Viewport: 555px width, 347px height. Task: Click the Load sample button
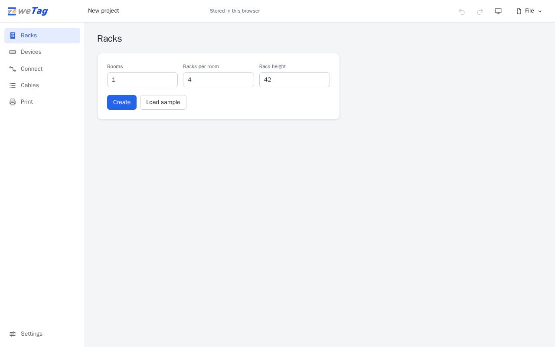click(163, 102)
